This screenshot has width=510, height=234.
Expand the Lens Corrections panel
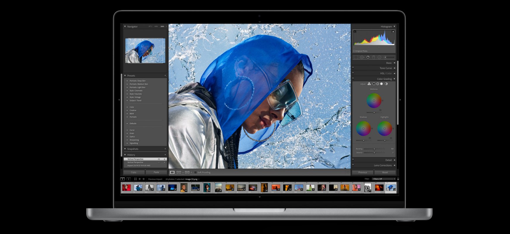coord(394,165)
